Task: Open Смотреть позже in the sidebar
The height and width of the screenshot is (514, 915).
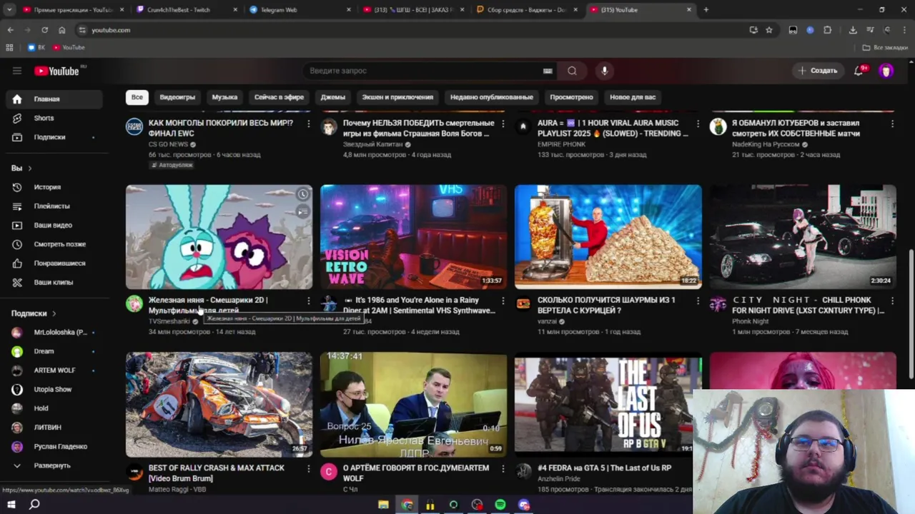Action: (54, 244)
